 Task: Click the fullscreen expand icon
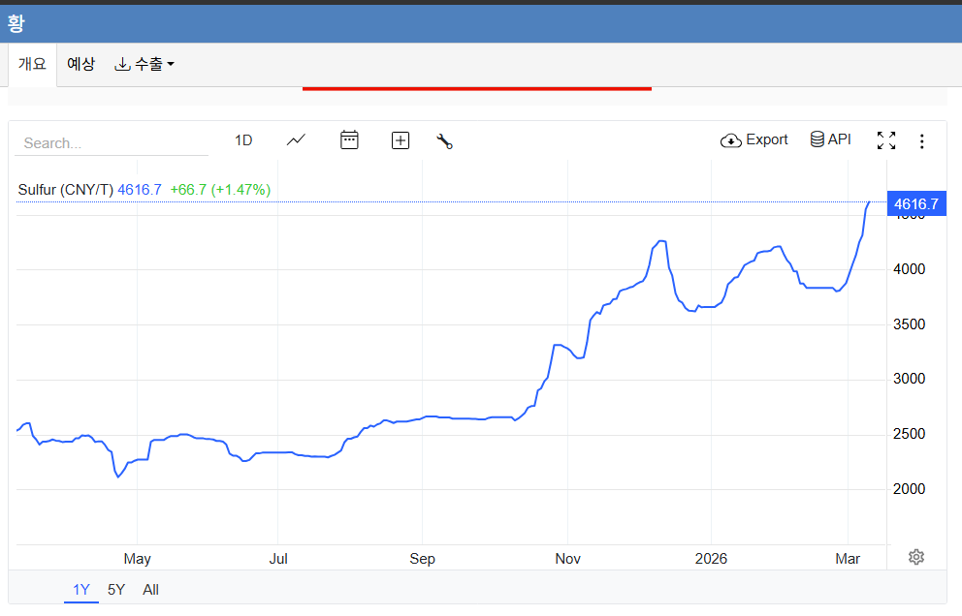[885, 140]
